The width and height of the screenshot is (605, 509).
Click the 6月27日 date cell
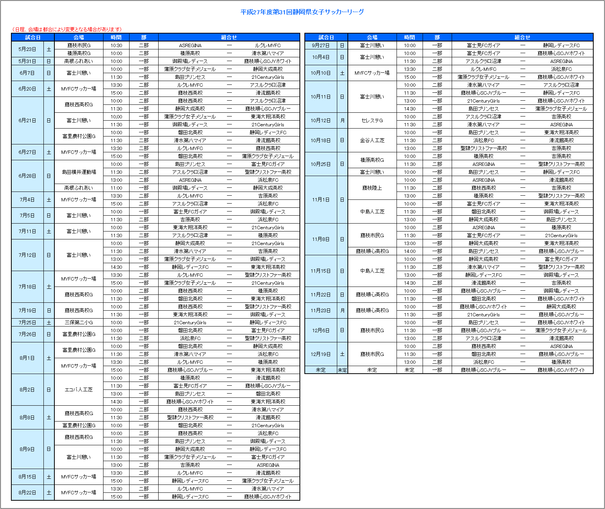28,152
